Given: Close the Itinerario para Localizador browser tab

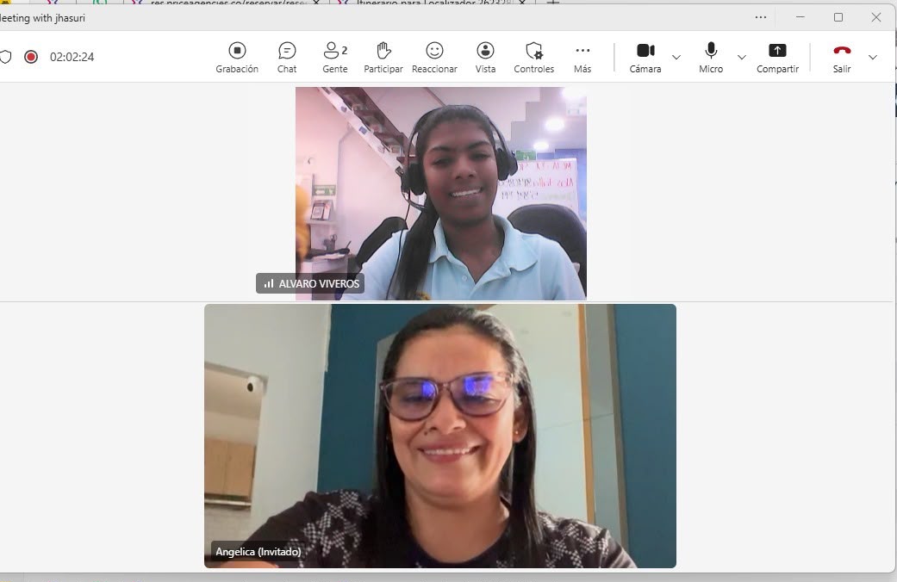Looking at the screenshot, I should tap(521, 3).
